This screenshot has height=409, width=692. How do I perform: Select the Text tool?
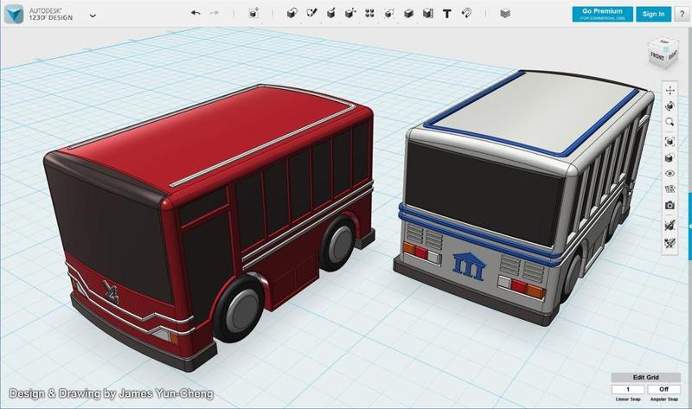coord(447,14)
